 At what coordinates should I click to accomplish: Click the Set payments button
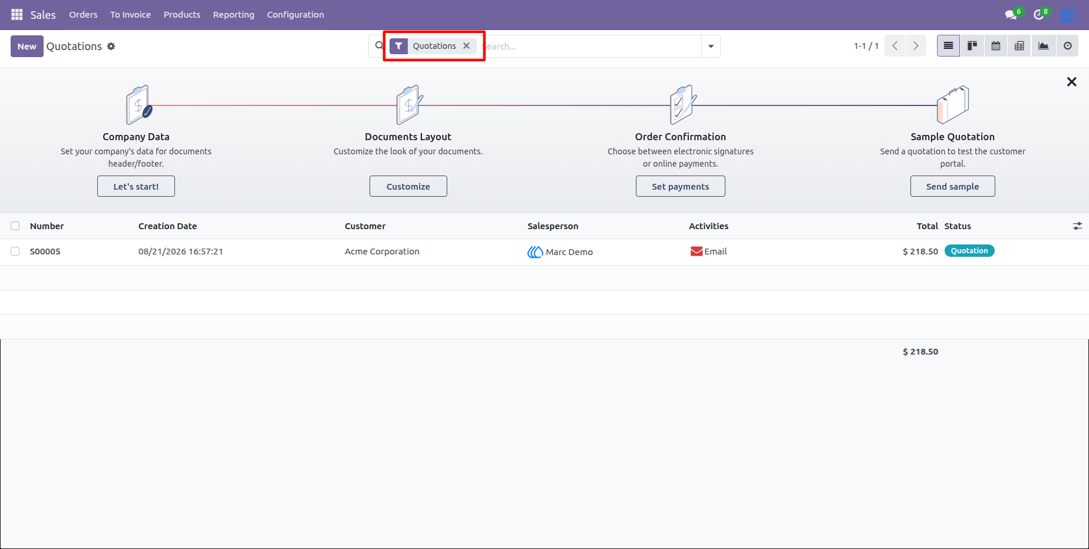click(x=681, y=186)
